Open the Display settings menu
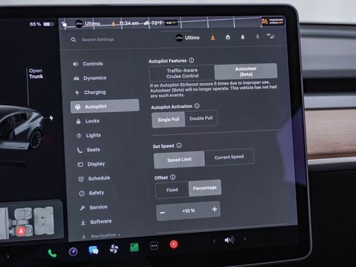 point(91,164)
